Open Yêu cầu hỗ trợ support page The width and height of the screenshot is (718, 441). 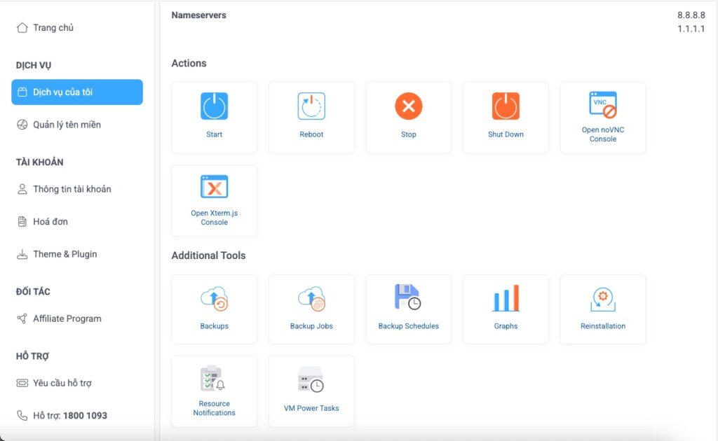coord(62,383)
